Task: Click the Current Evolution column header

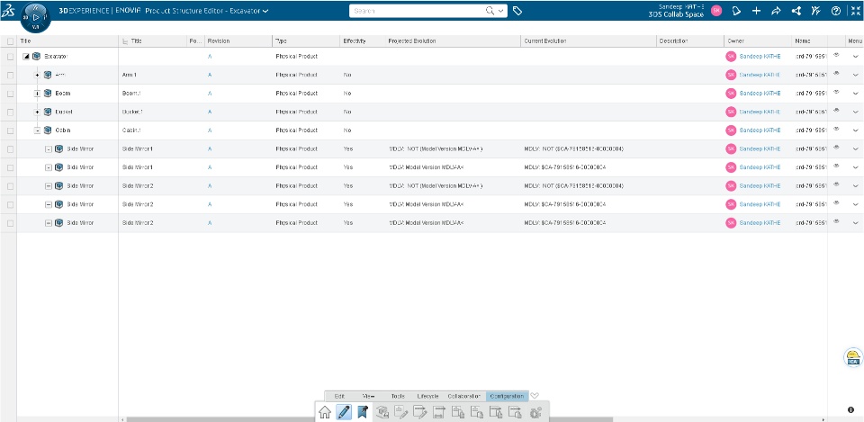Action: pos(589,41)
